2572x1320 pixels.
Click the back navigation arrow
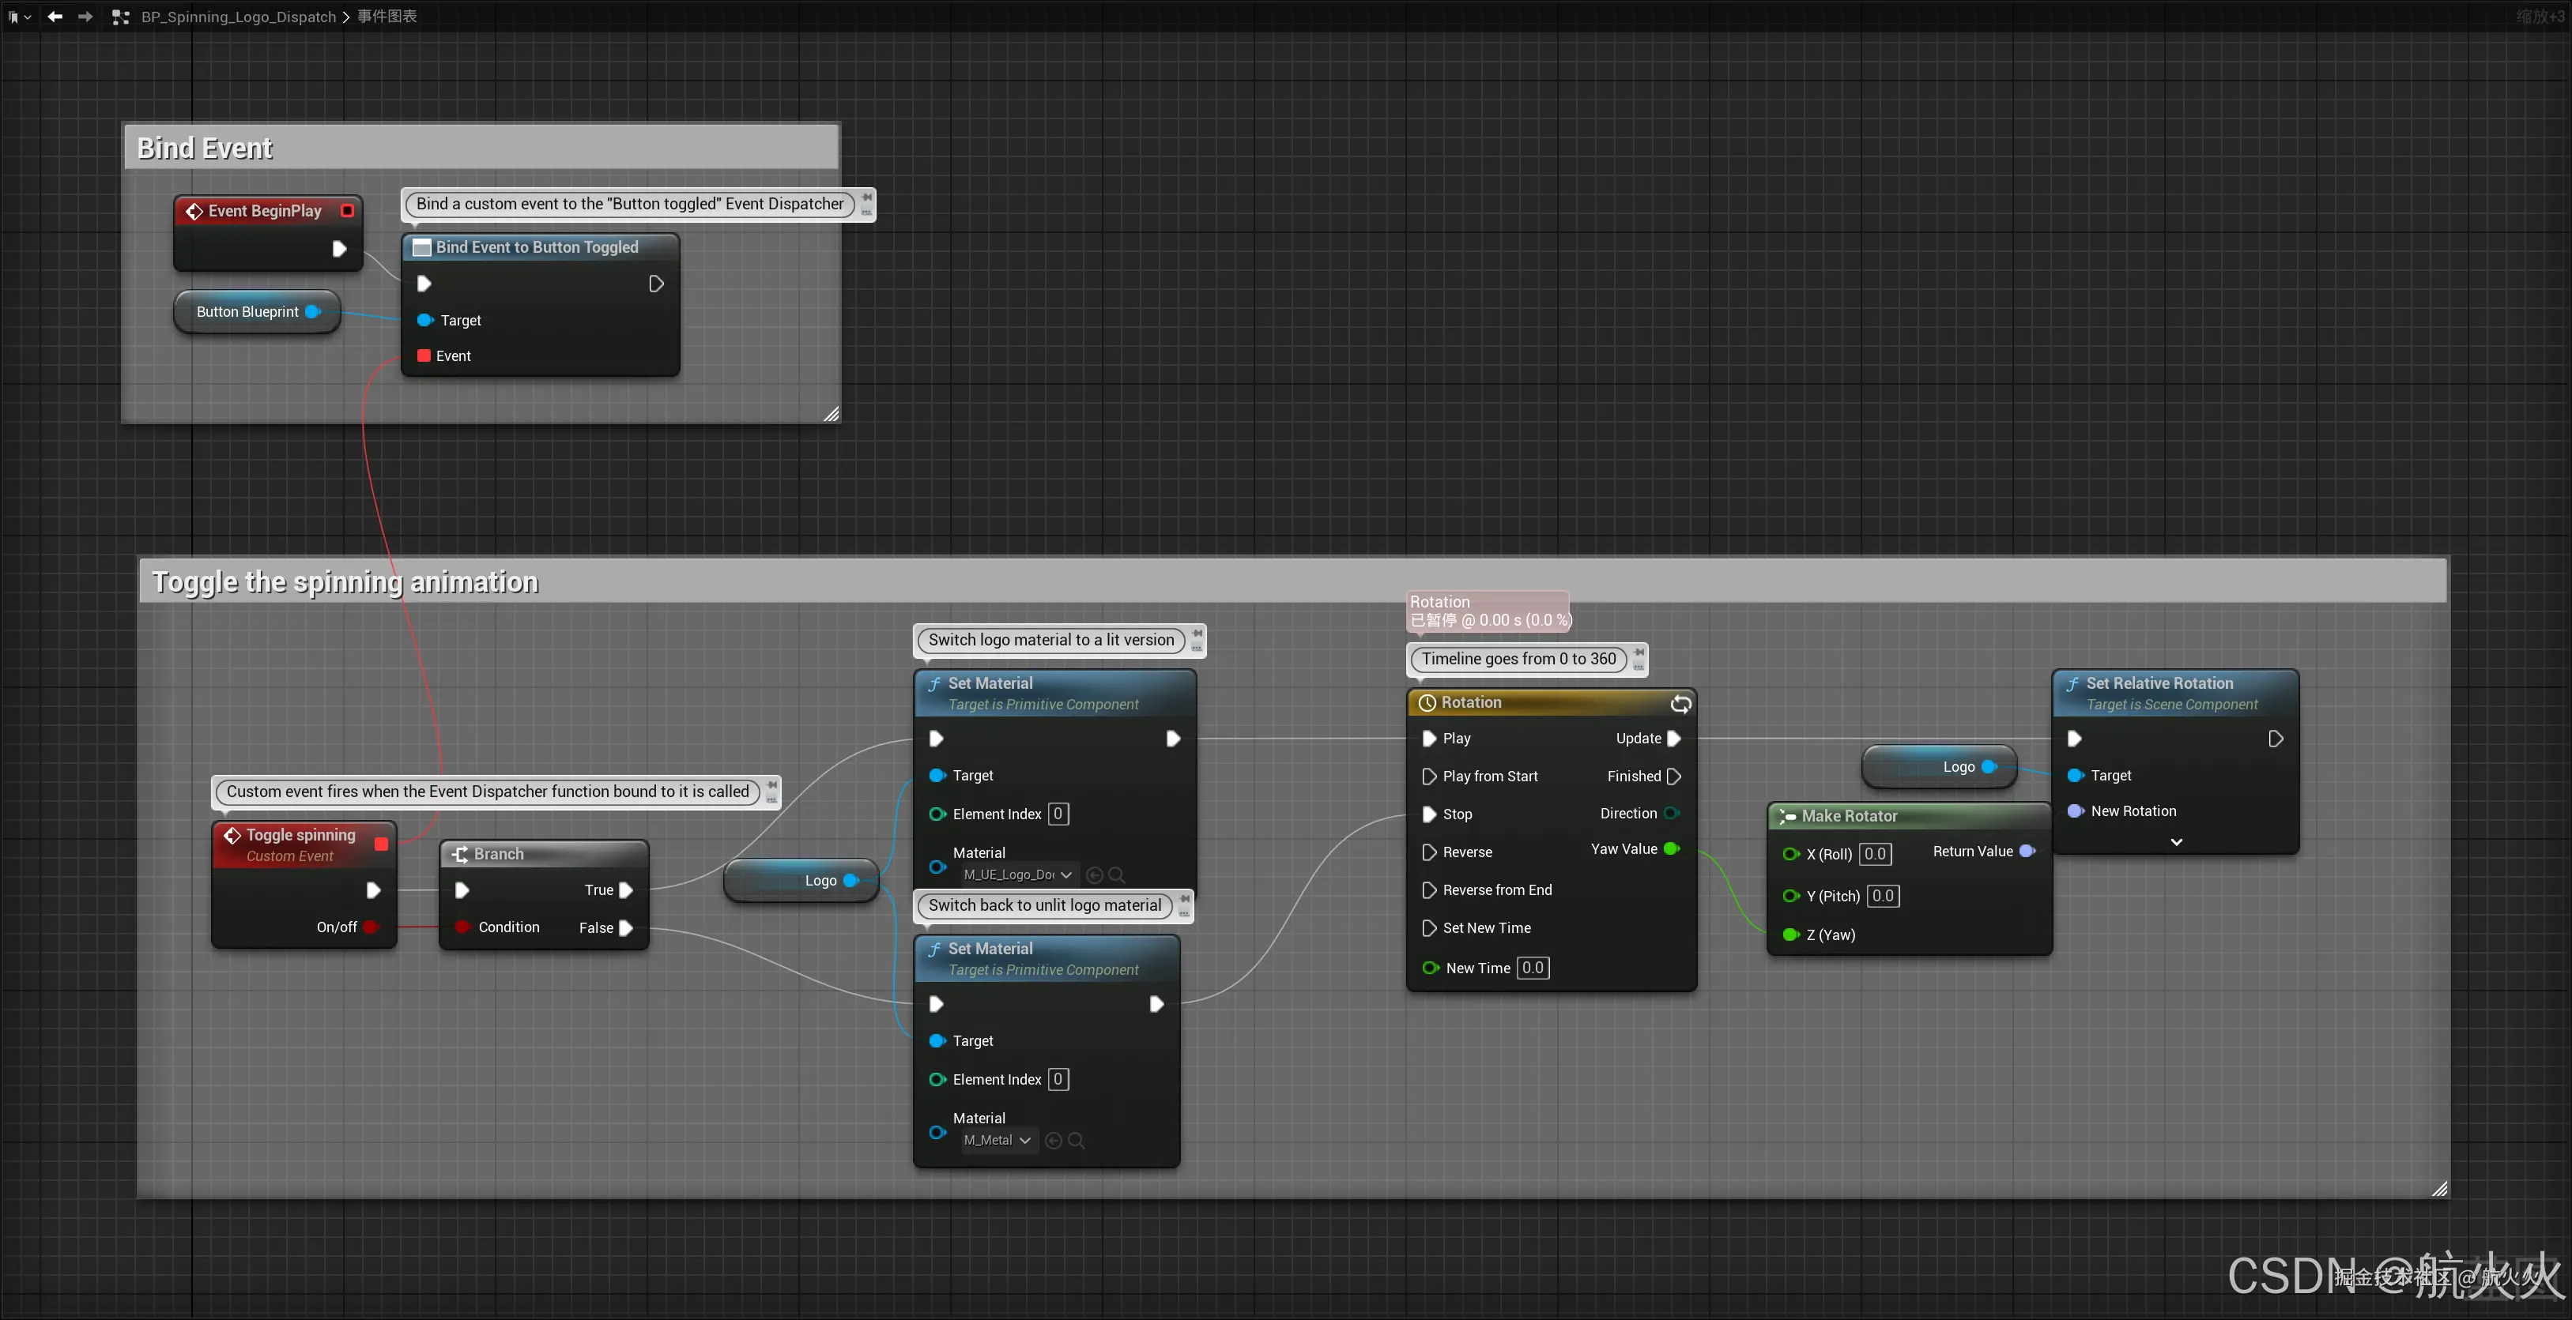(x=55, y=16)
